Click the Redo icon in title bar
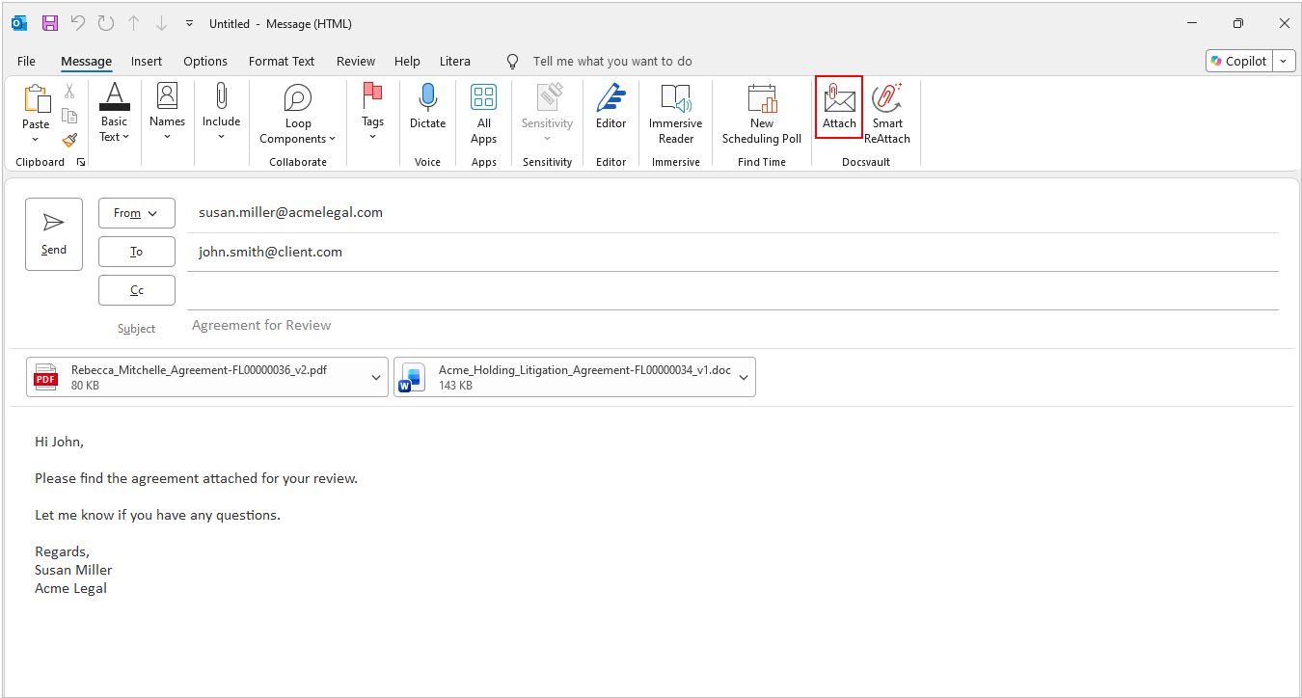The image size is (1302, 698). click(x=106, y=23)
